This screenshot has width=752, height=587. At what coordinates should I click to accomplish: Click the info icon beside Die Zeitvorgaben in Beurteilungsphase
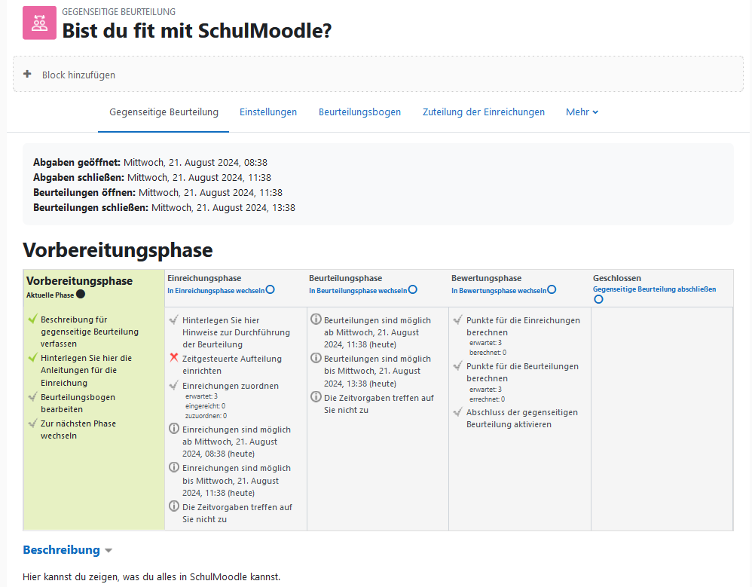pos(316,397)
